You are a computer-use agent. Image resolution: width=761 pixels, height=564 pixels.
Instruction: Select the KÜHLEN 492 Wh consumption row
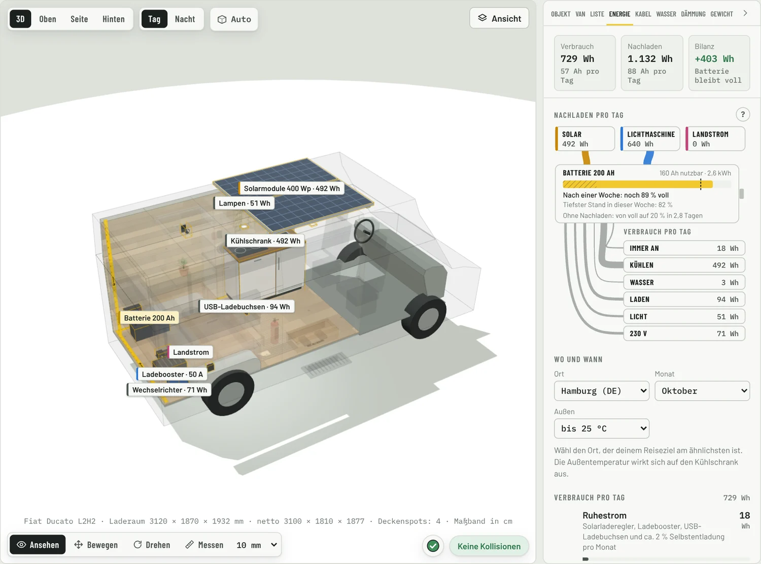(684, 265)
